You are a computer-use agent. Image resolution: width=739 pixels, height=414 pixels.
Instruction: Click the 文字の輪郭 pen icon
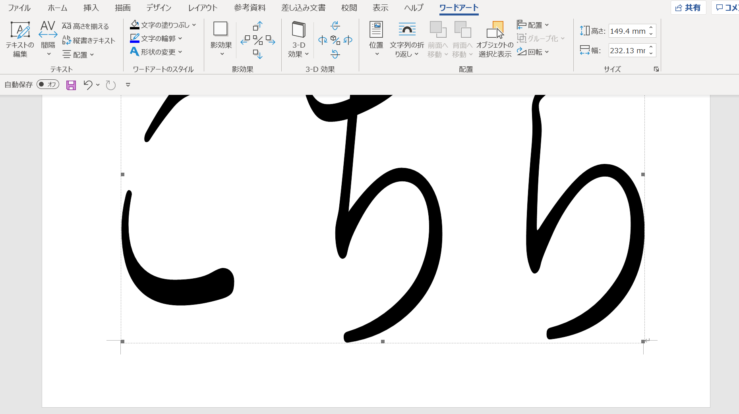(135, 39)
